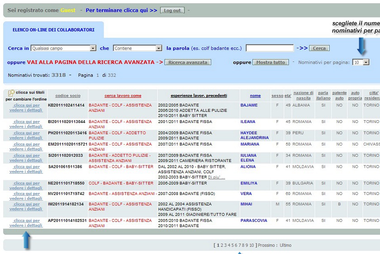
Task: Go to page 5 in pagination
Action: tap(233, 245)
